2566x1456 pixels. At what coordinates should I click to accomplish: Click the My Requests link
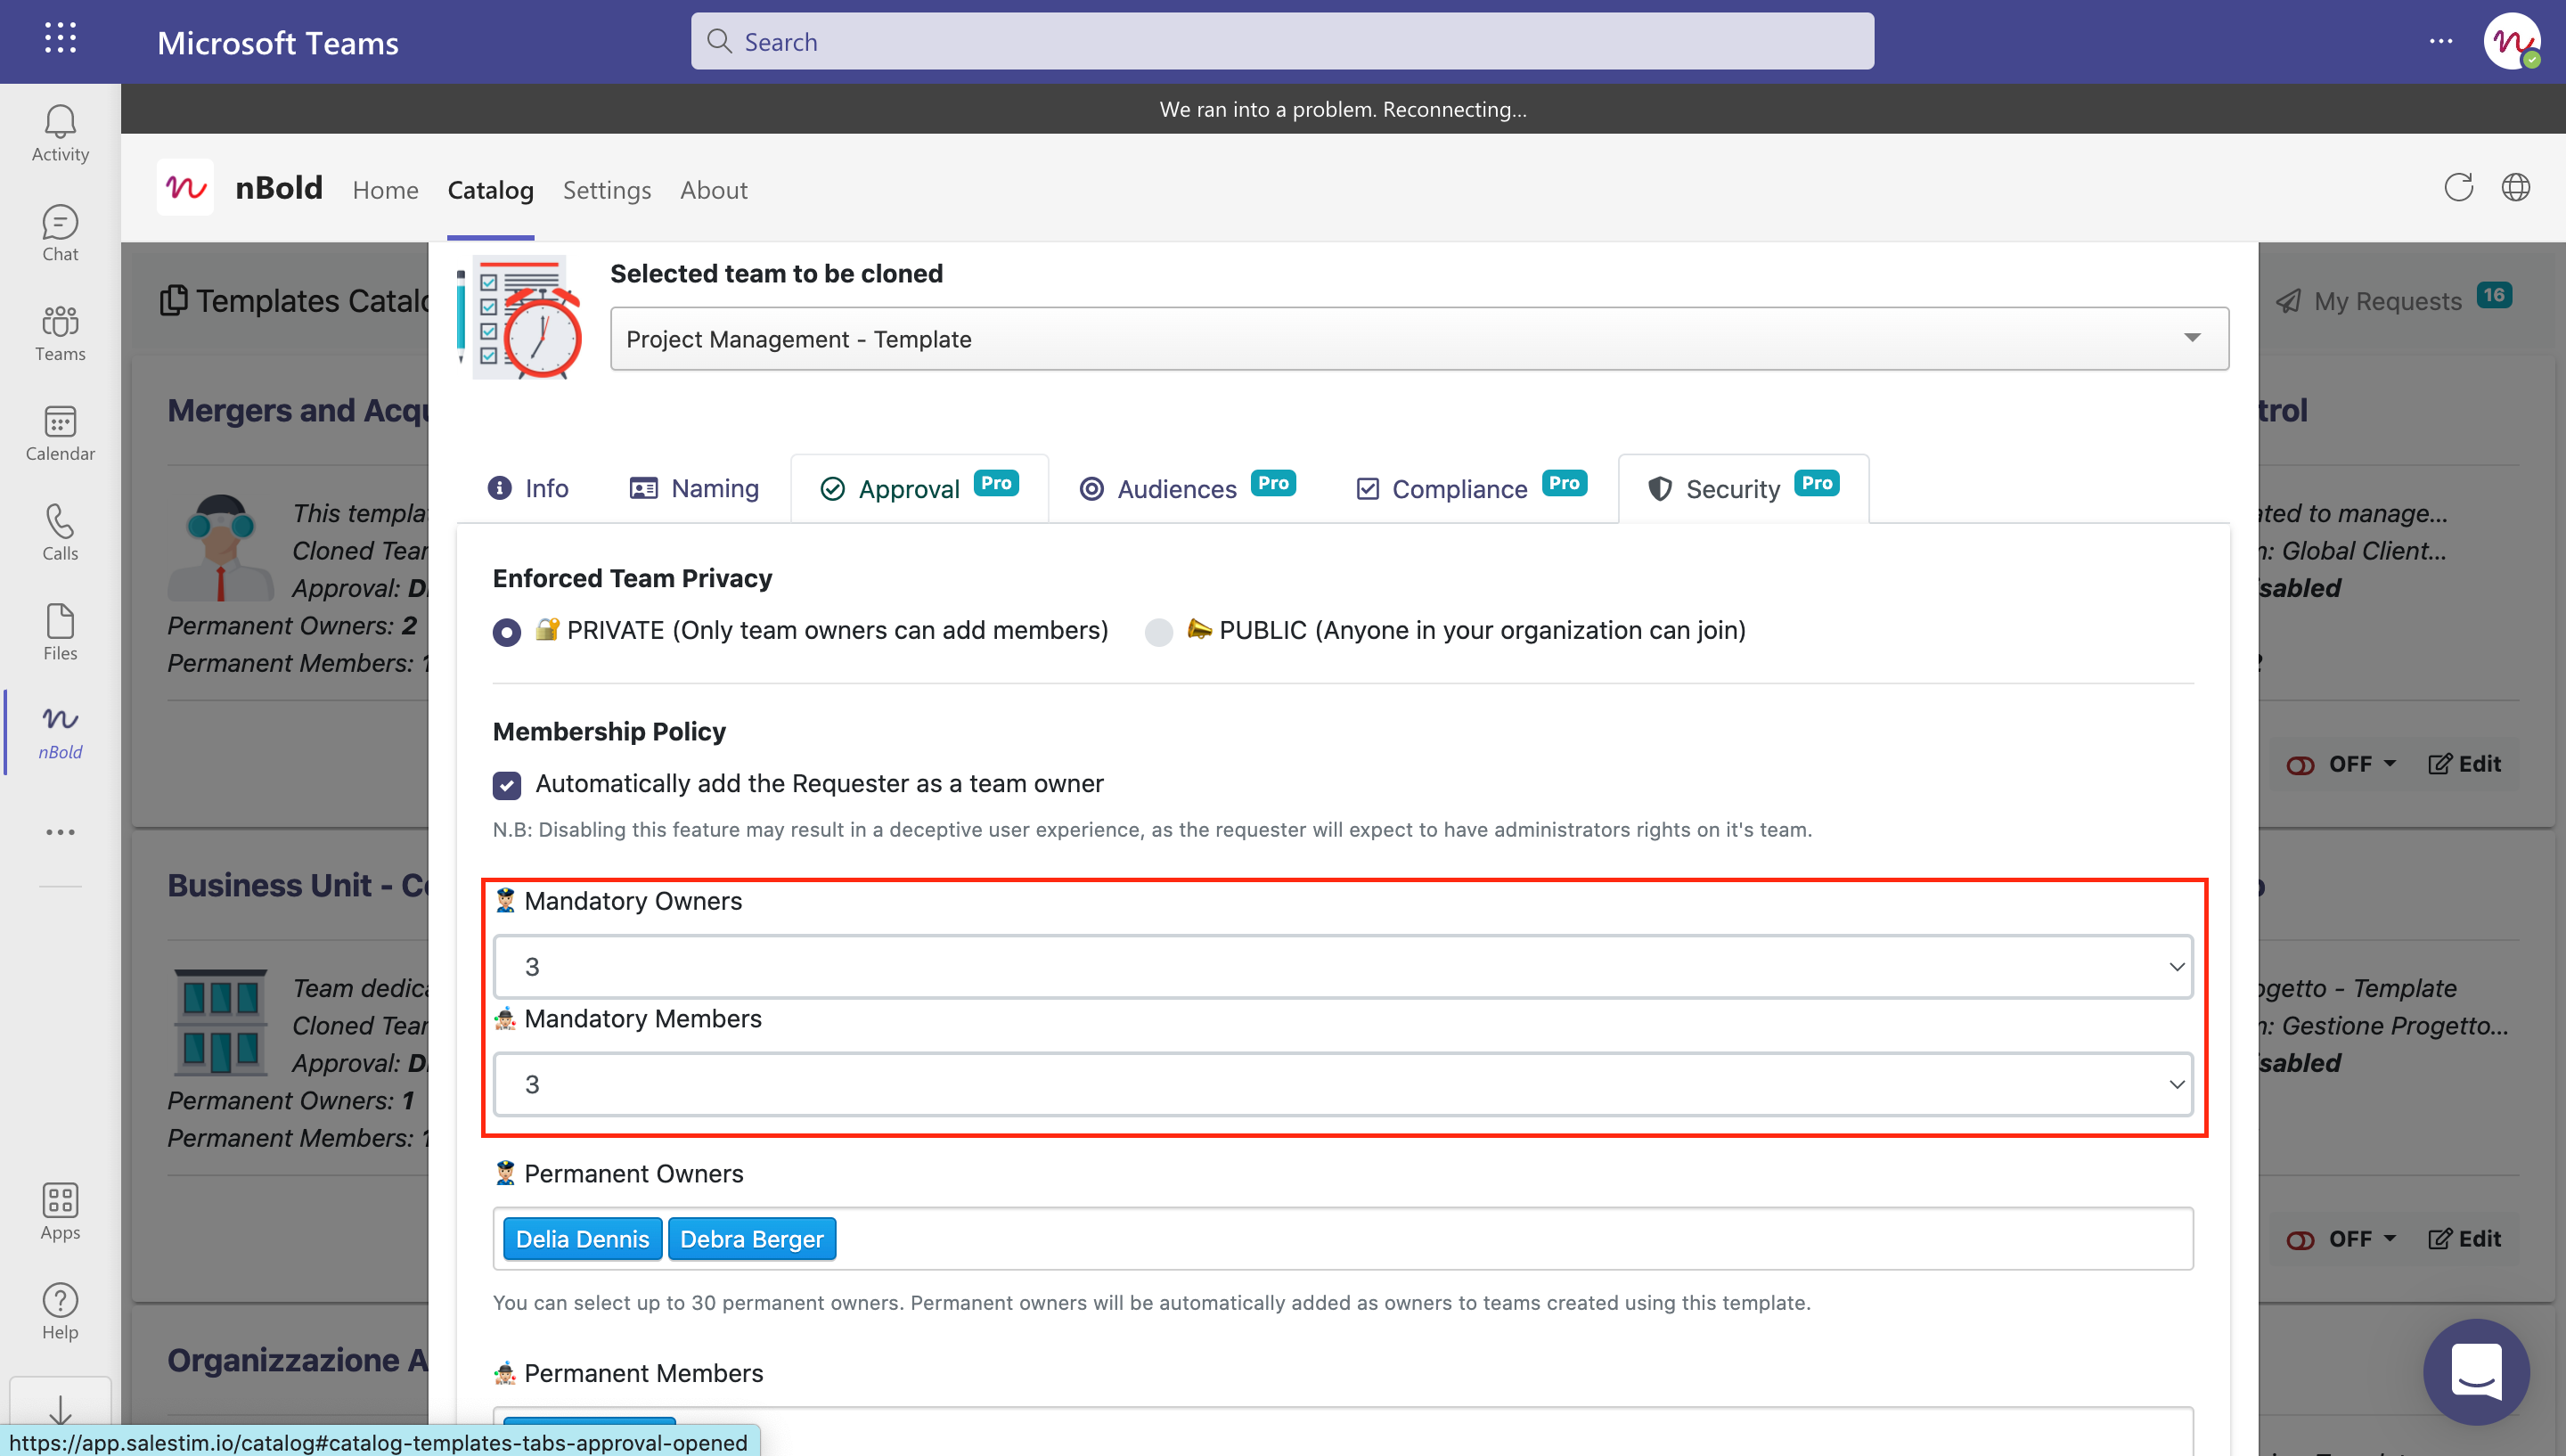click(x=2386, y=301)
